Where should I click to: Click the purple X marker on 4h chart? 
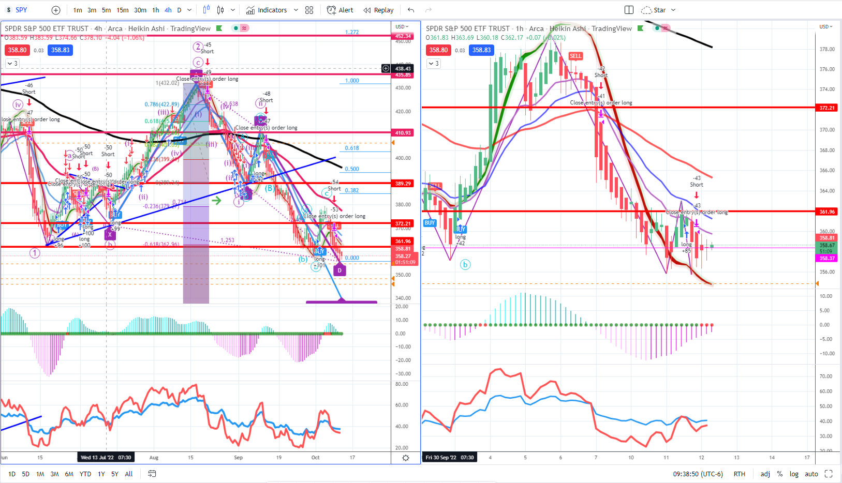click(110, 234)
